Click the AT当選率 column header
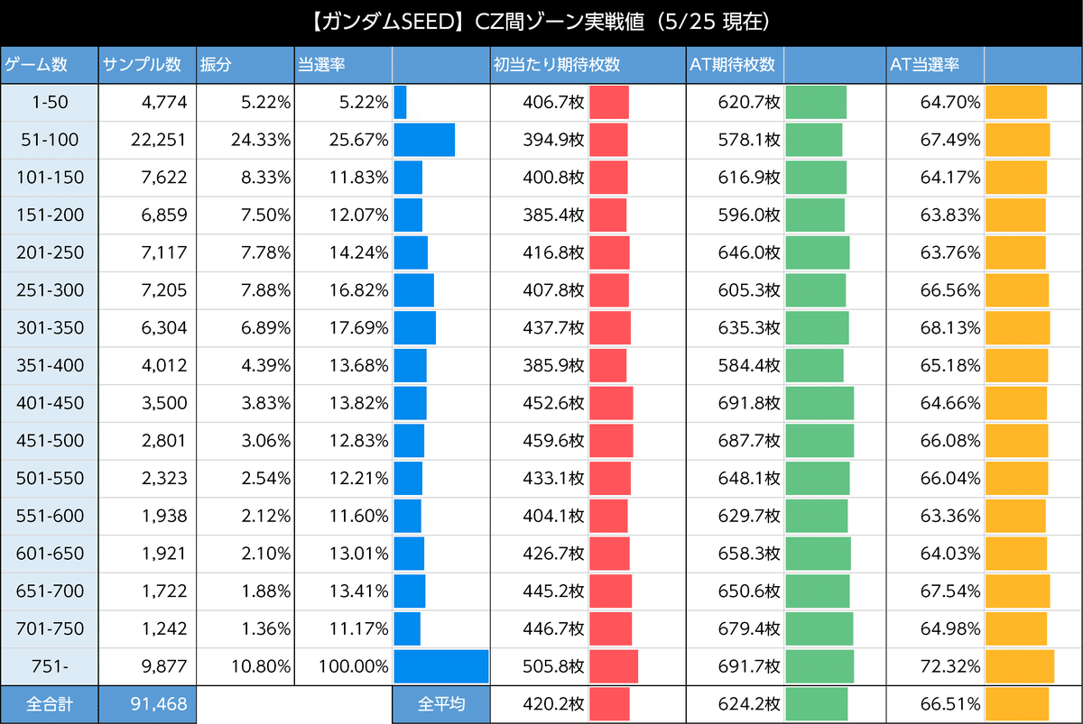 click(934, 64)
